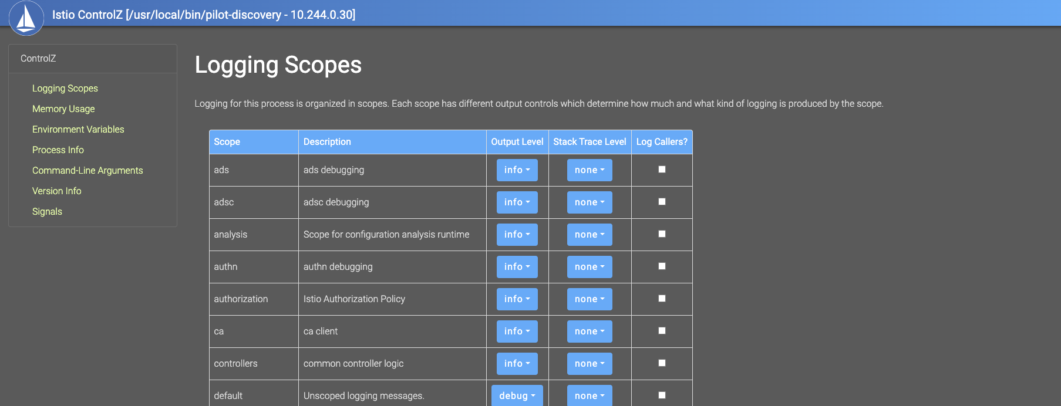The height and width of the screenshot is (406, 1061).
Task: Click the Logging Scopes page heading
Action: coord(278,65)
